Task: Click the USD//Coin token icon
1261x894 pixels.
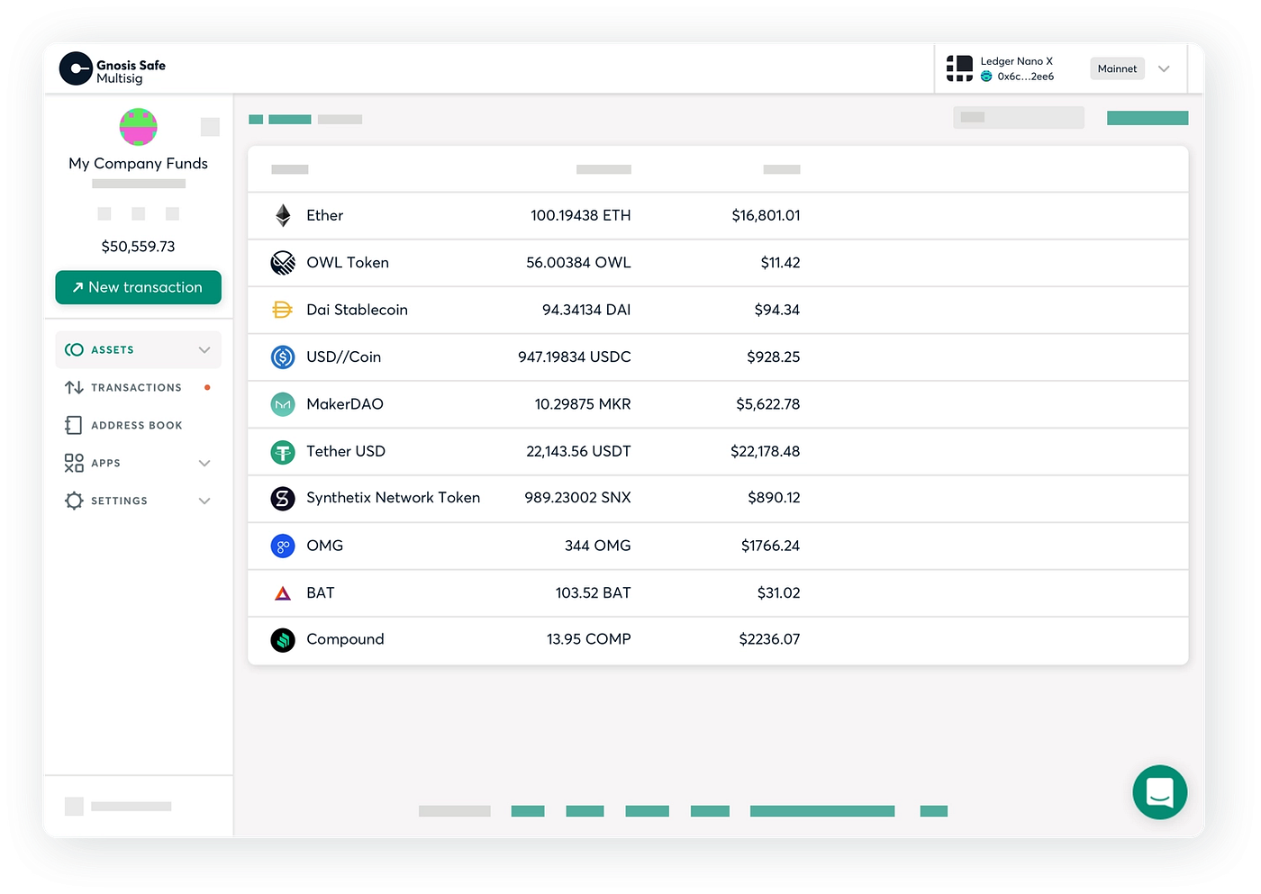Action: 283,357
